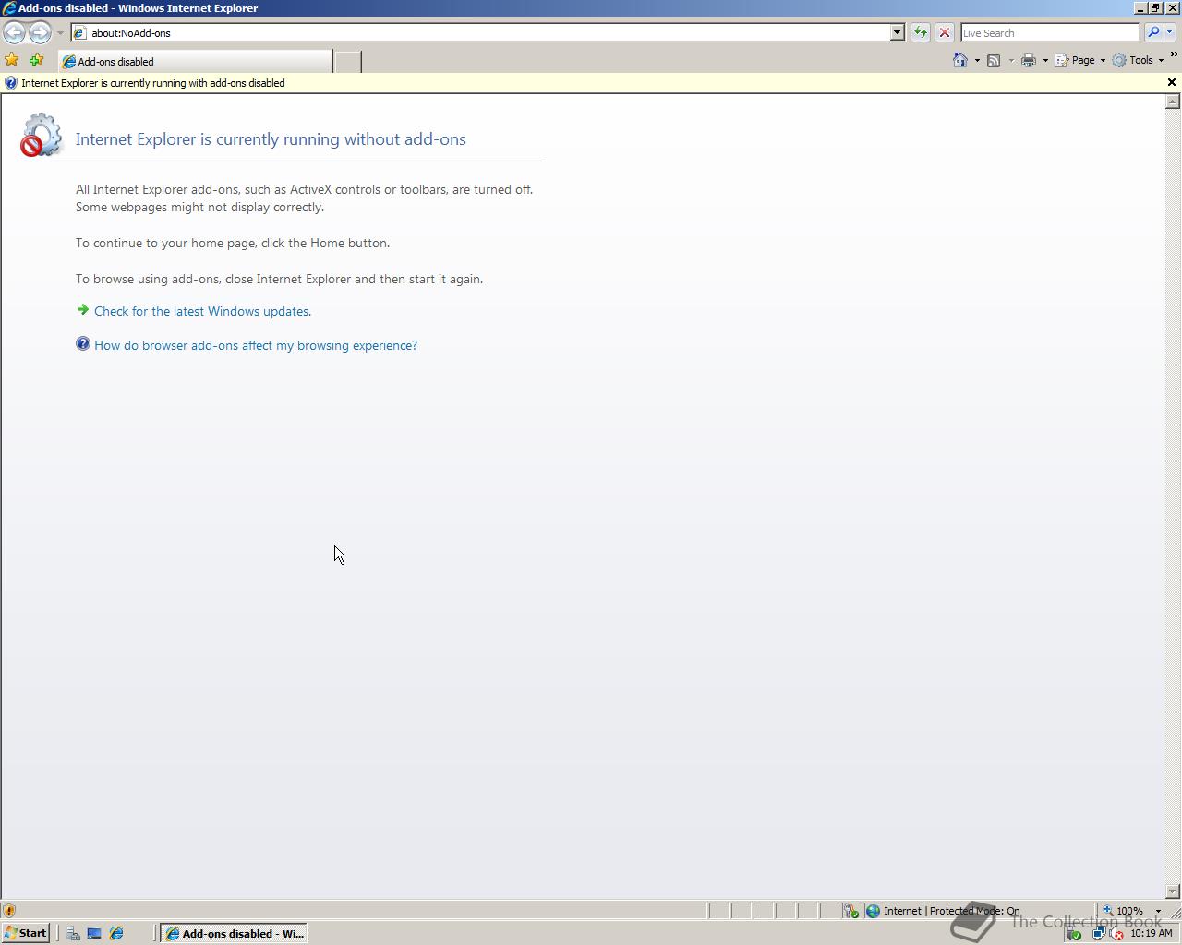The image size is (1182, 945).
Task: Click the system clock 10:19 AM
Action: [1152, 934]
